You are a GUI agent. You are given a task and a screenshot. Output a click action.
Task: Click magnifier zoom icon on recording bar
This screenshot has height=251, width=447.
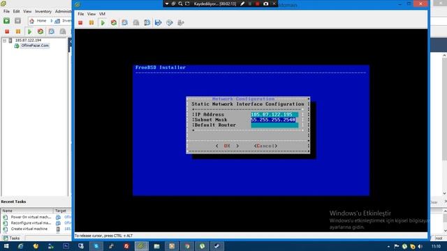[180, 3]
